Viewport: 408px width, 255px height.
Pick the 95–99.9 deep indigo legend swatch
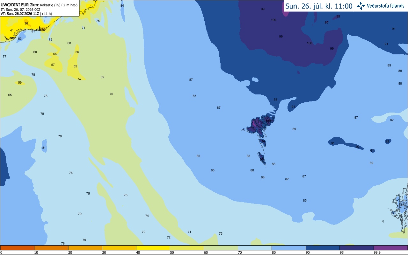357,248
